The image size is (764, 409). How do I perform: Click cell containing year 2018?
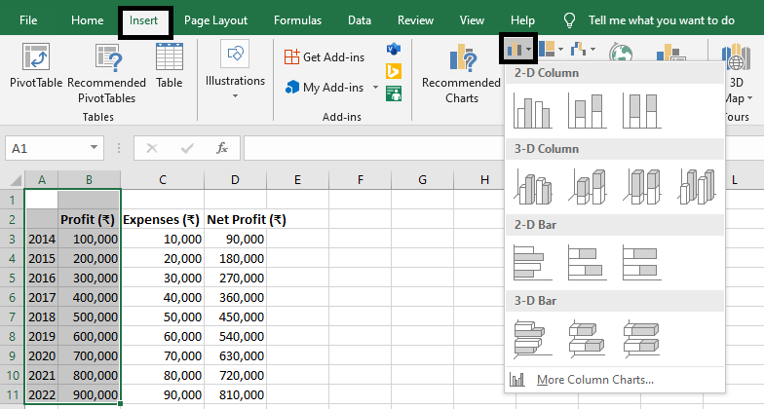click(41, 317)
